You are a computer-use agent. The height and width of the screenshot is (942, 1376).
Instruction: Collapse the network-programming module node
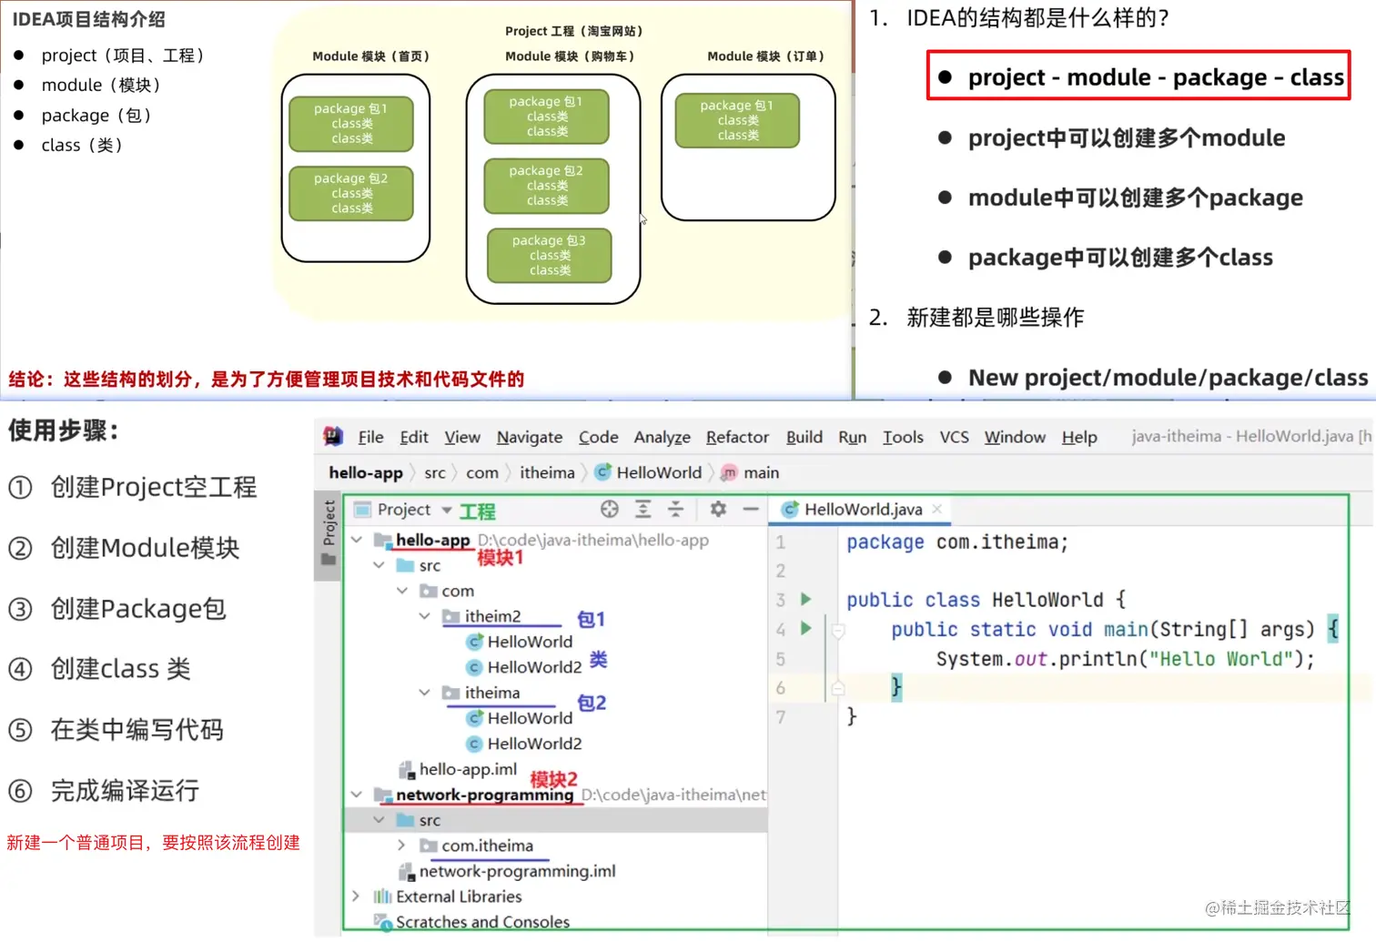pos(358,795)
